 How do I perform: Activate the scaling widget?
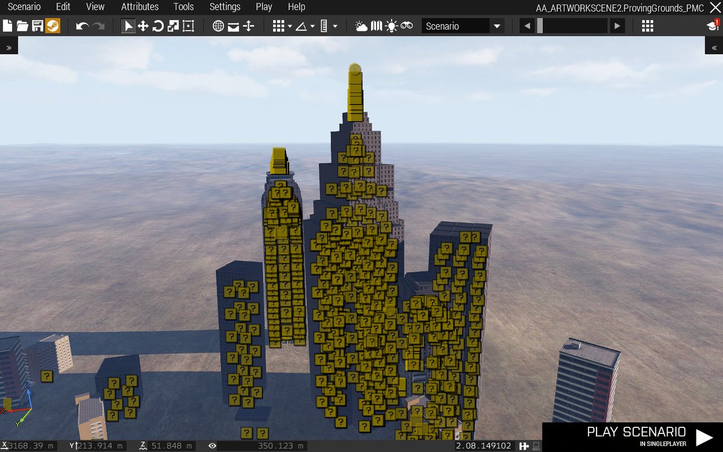174,26
